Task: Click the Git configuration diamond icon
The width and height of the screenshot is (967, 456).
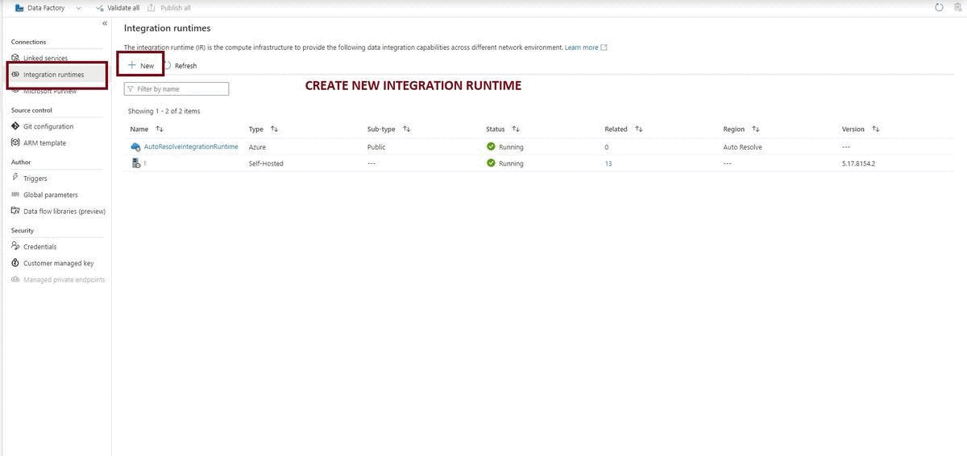Action: (x=15, y=126)
